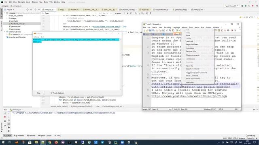259x145 pixels.
Task: Open Telegram from the taskbar
Action: point(102,142)
